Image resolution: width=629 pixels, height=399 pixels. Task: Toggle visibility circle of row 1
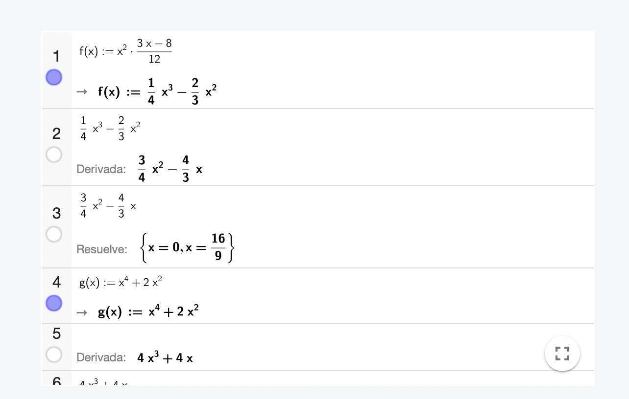tap(54, 77)
